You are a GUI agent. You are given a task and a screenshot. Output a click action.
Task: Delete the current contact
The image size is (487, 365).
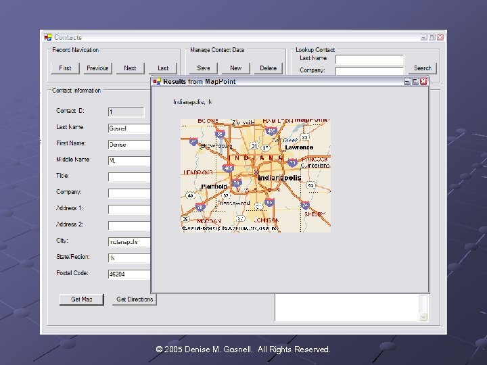coord(269,68)
